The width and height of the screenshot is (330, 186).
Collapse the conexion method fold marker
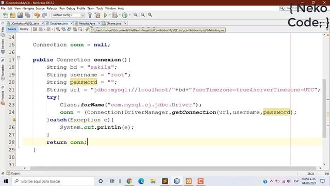(19, 58)
